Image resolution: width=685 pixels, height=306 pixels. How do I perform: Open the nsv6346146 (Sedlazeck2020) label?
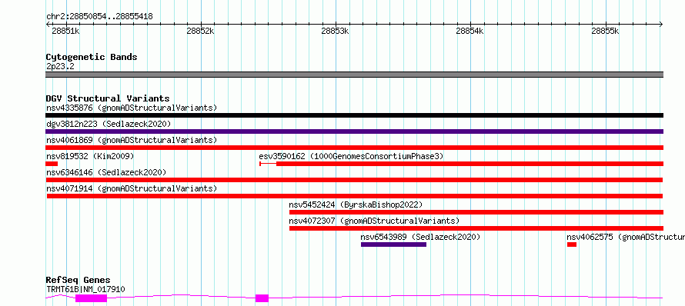tap(106, 172)
